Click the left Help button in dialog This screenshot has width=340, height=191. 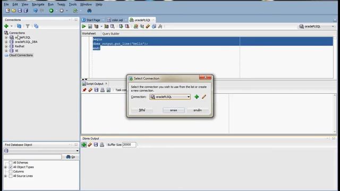(142, 110)
